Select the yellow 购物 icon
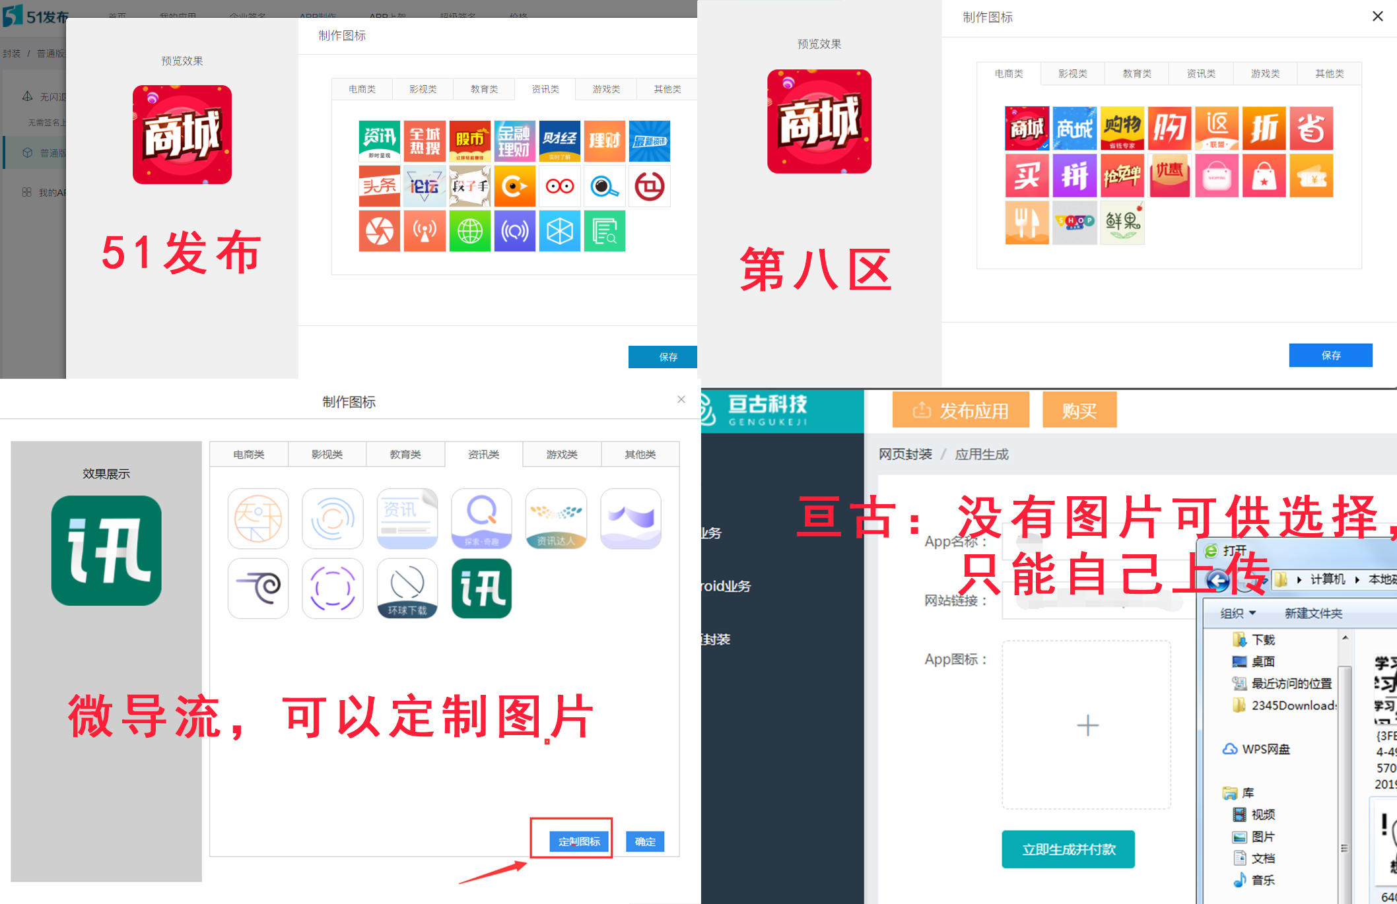The image size is (1397, 904). pyautogui.click(x=1122, y=128)
